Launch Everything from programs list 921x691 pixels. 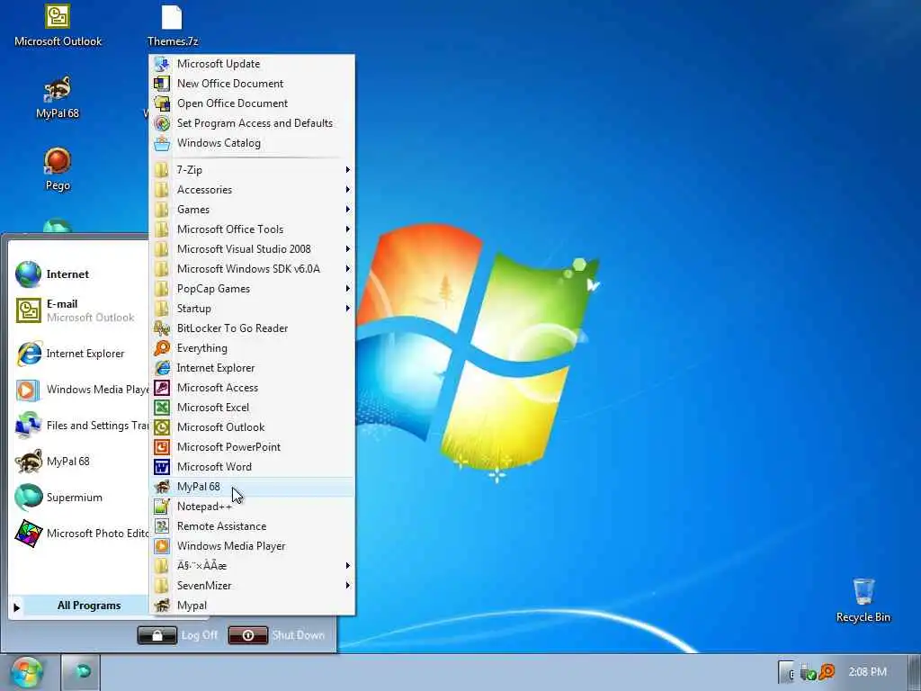252,348
